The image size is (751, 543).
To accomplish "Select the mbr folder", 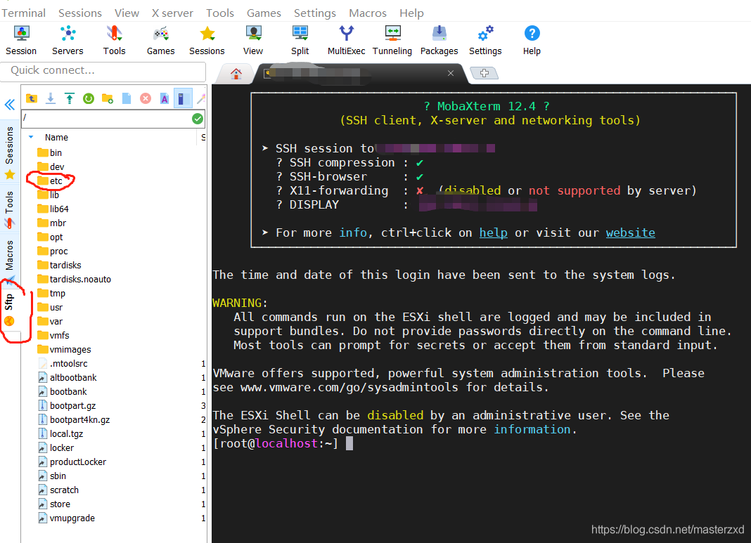I will (52, 223).
